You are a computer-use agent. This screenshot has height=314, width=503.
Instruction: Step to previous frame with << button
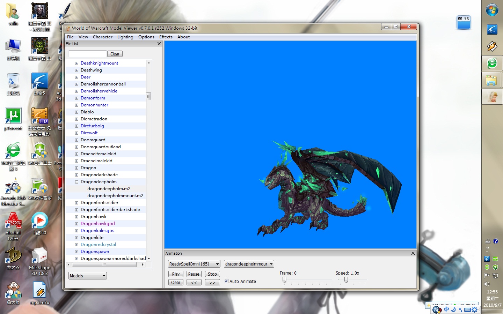(194, 282)
